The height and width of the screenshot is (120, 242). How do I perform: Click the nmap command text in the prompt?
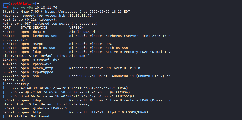[x=15, y=8]
